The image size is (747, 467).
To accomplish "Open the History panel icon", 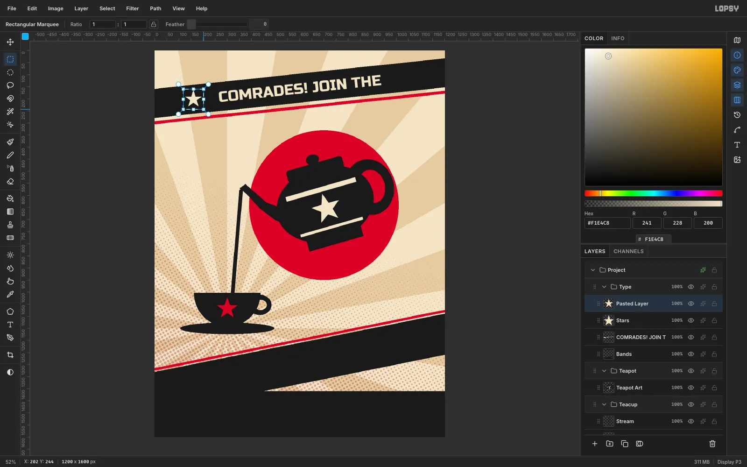I will tap(737, 115).
